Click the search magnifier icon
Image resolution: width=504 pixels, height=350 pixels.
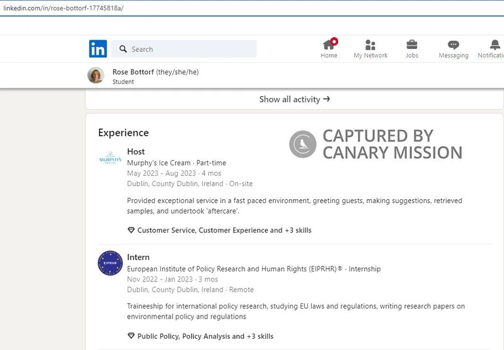(123, 49)
